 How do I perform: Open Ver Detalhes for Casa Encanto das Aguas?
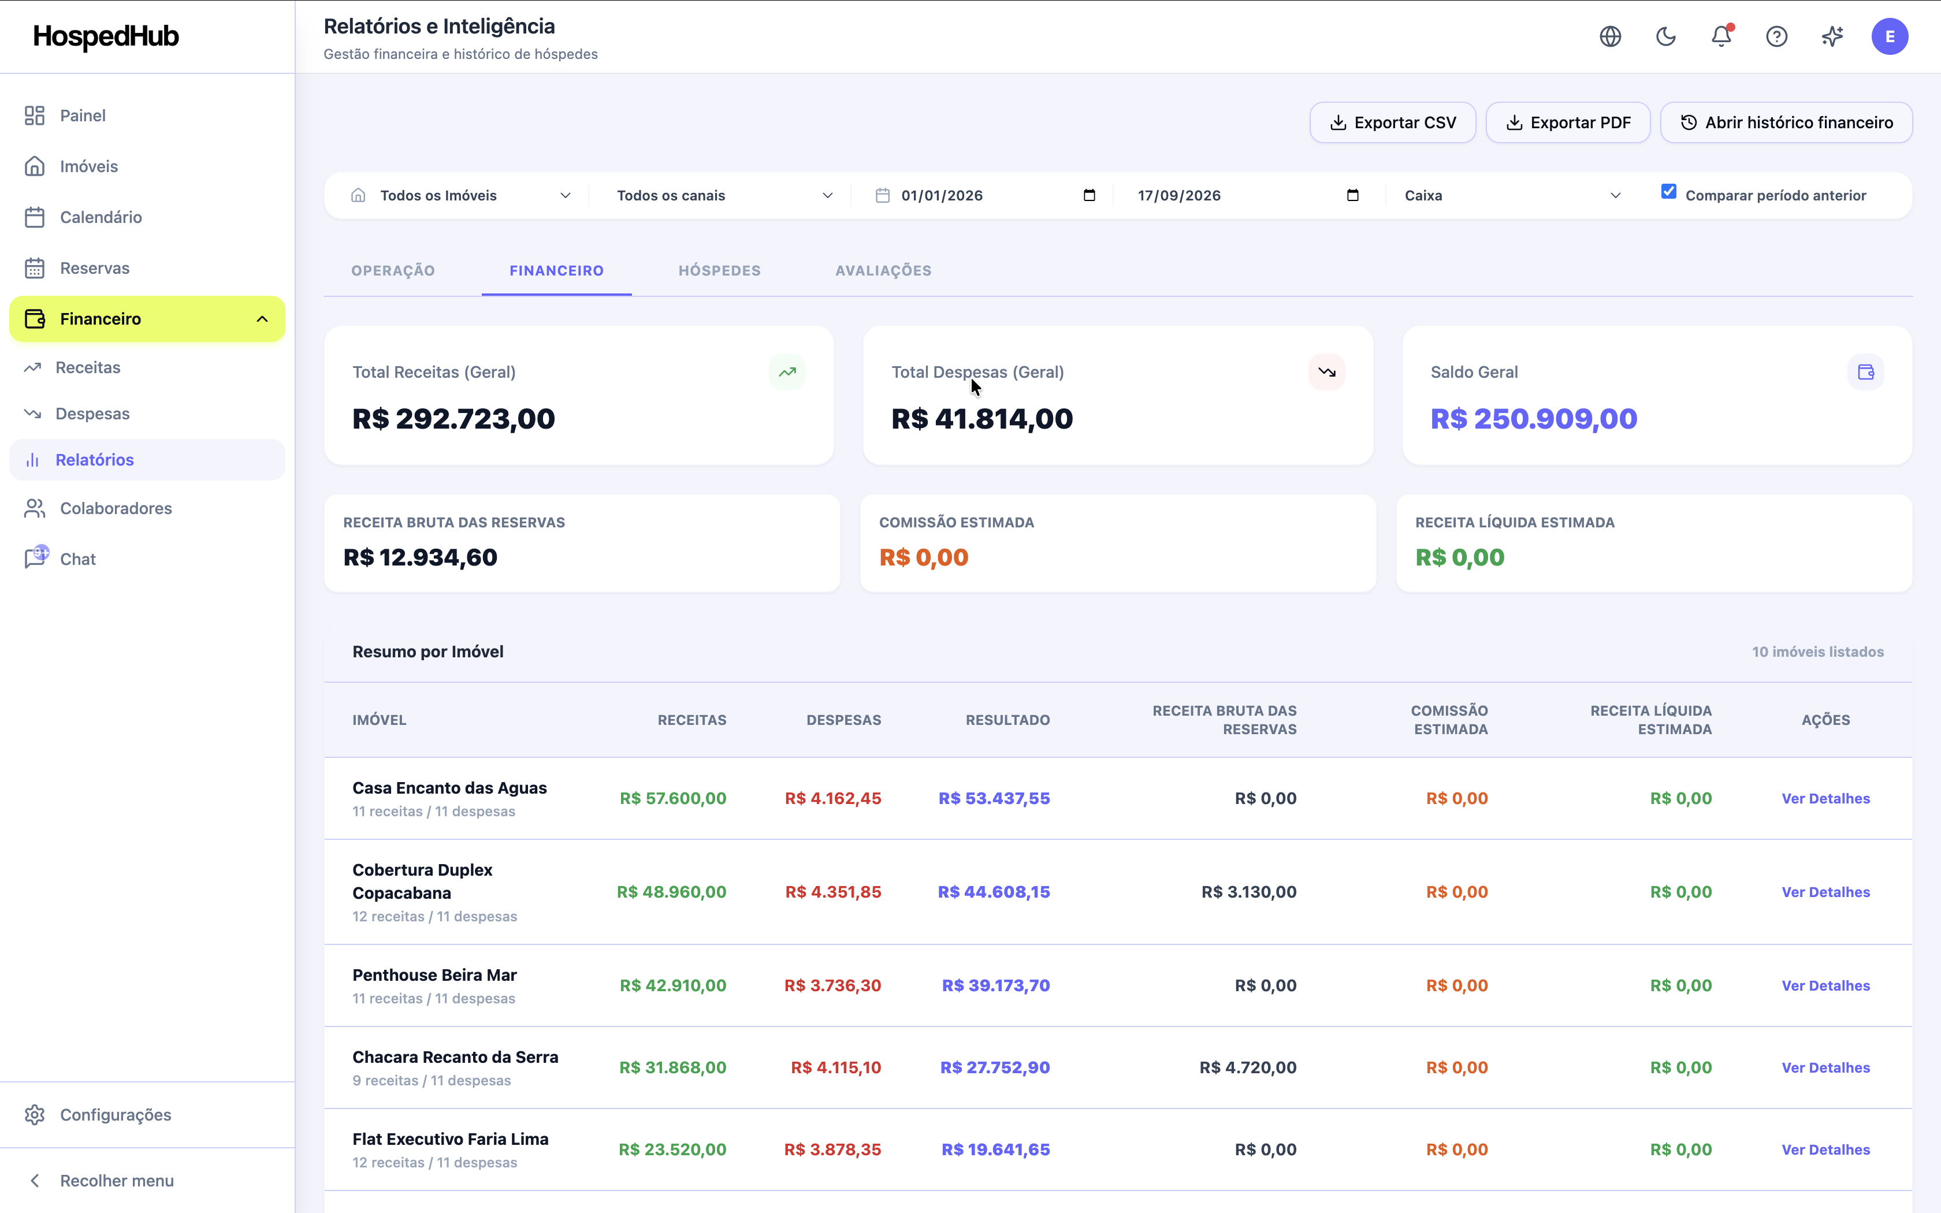[x=1825, y=799]
